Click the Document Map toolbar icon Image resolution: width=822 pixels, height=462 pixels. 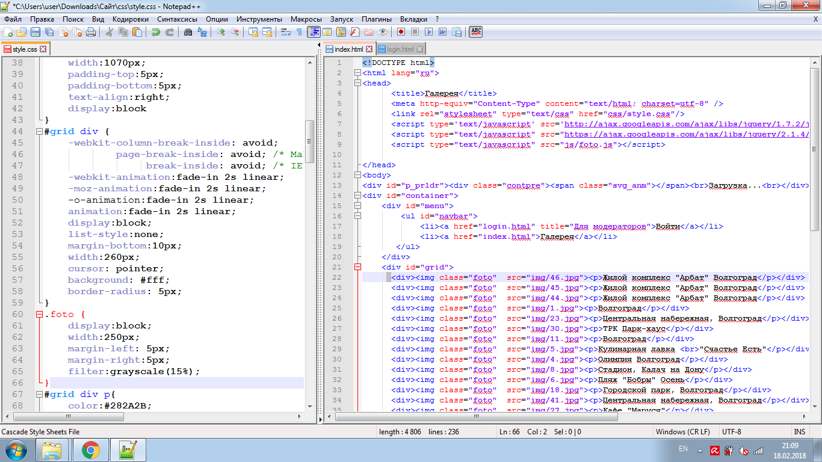point(341,32)
